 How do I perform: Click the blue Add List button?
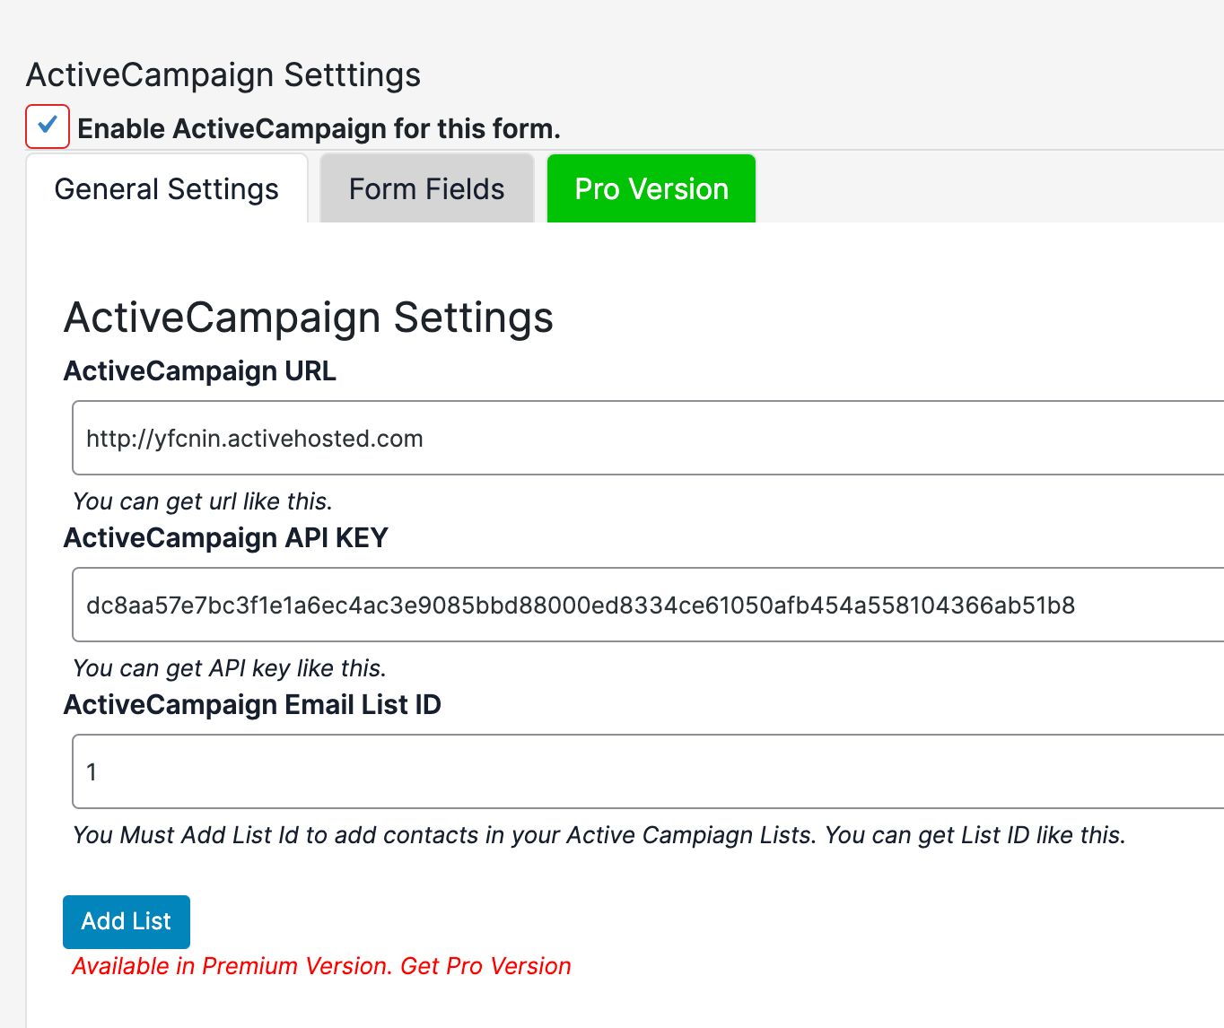point(127,921)
